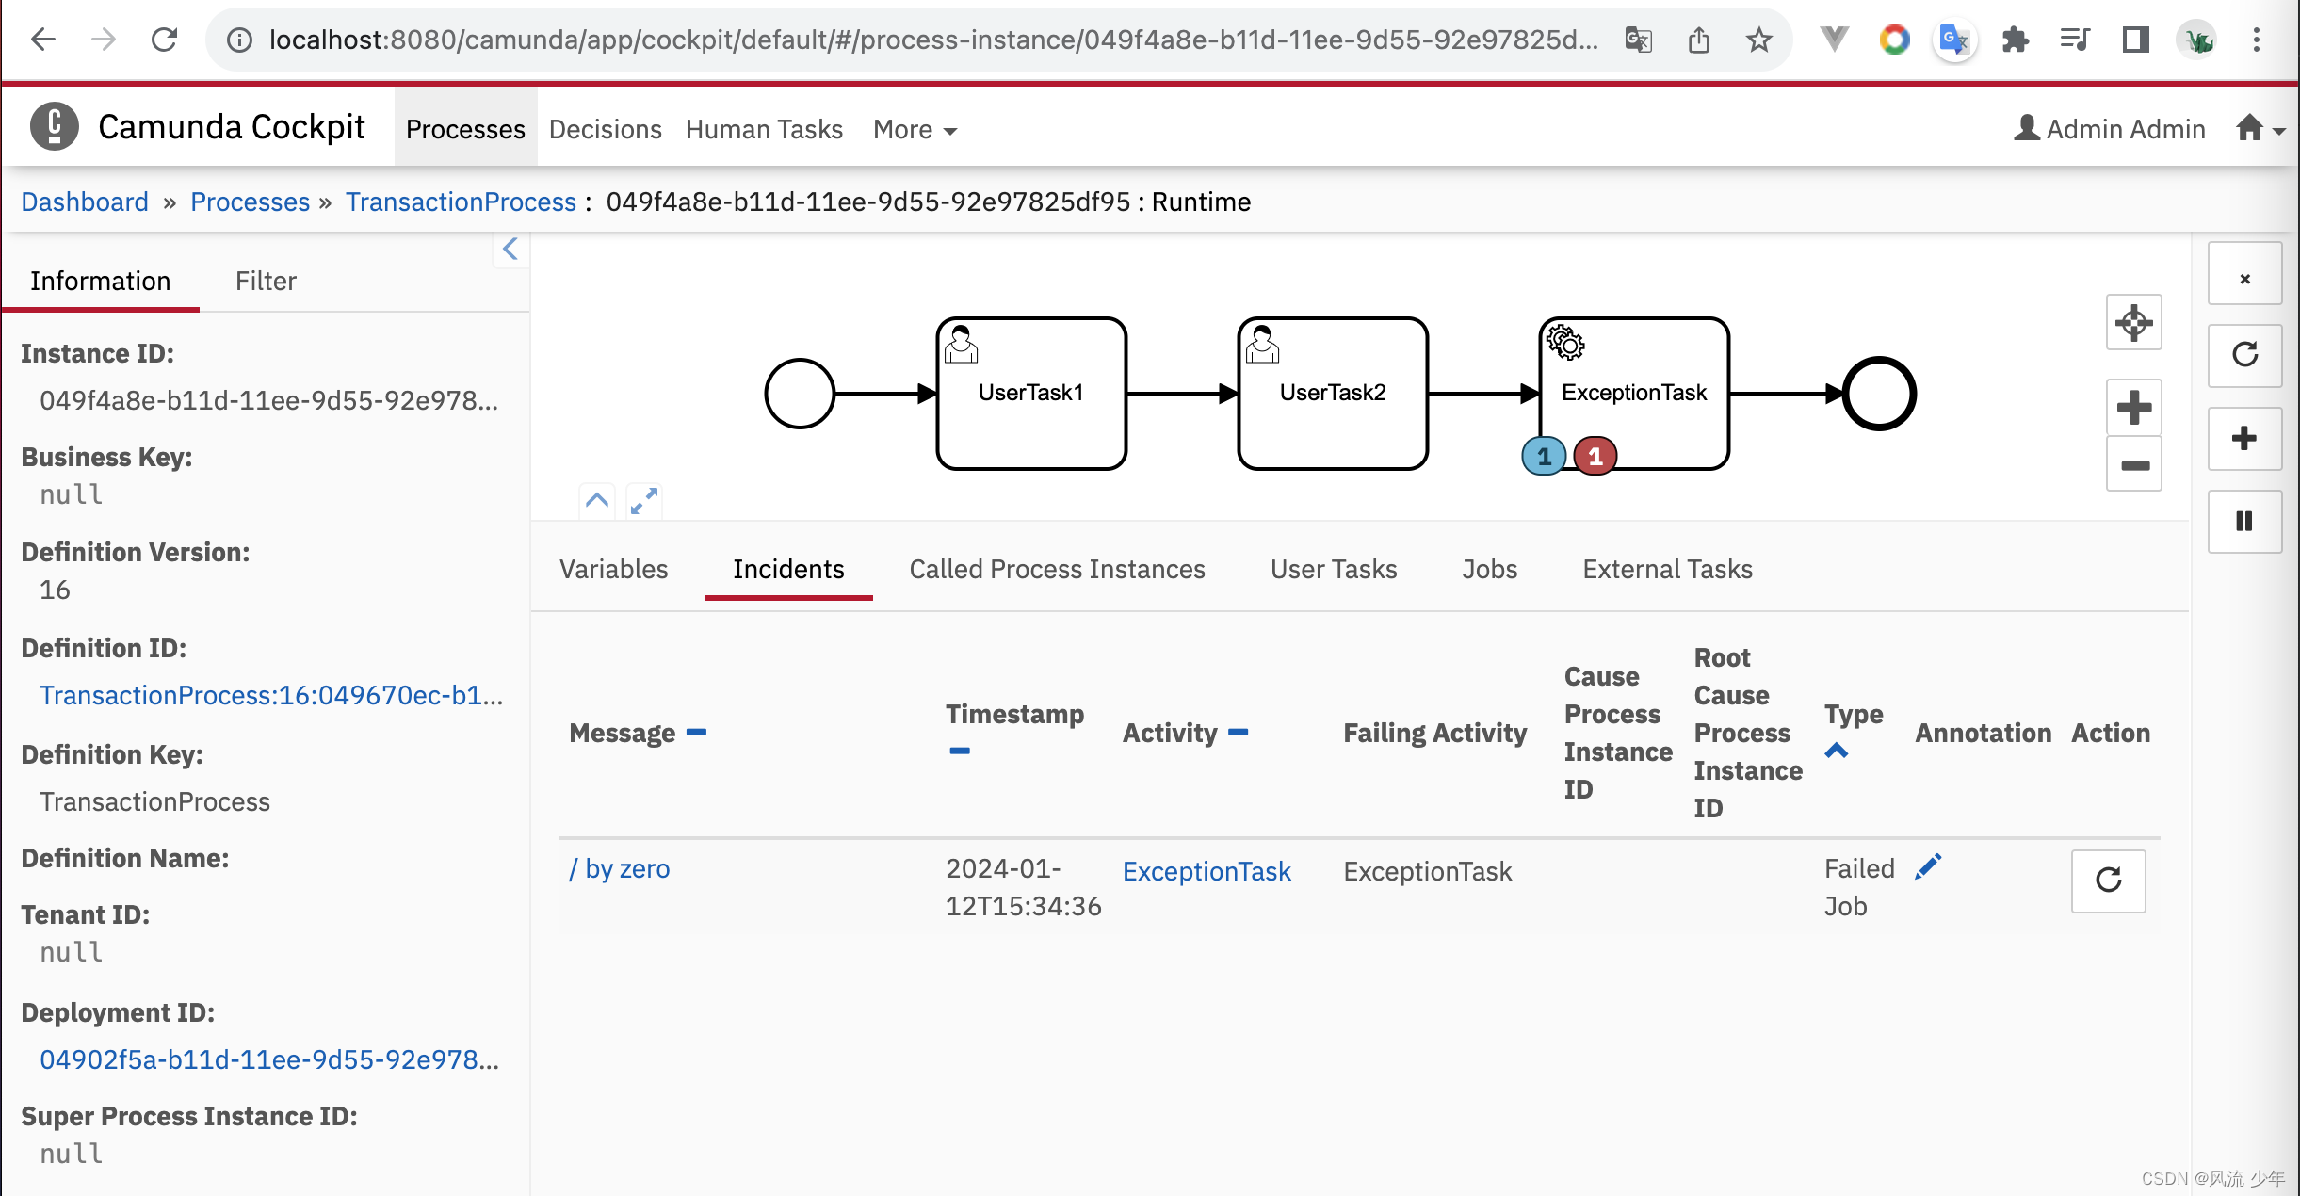This screenshot has width=2300, height=1196.
Task: Select the UserTask1 node in diagram
Action: [x=1031, y=393]
